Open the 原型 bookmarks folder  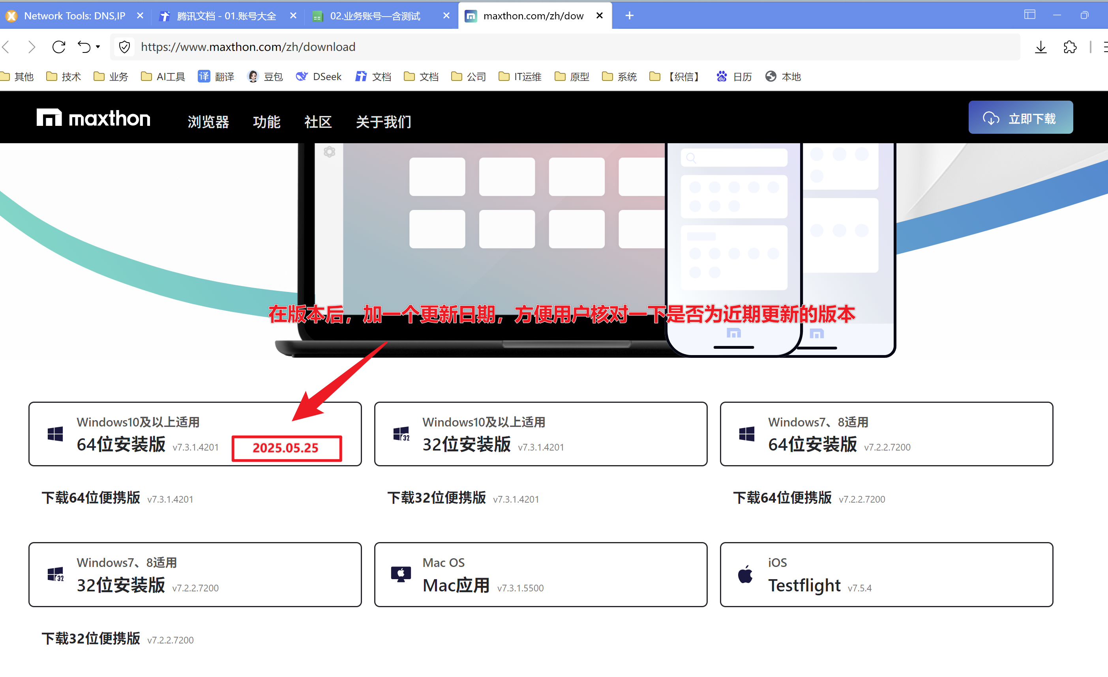tap(572, 77)
